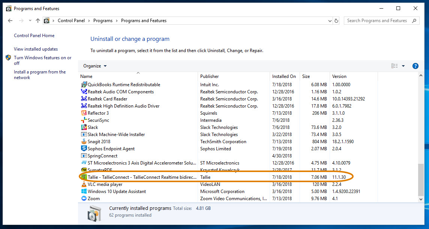Click the Intermedia publisher cell
The height and width of the screenshot is (229, 429).
[211, 120]
